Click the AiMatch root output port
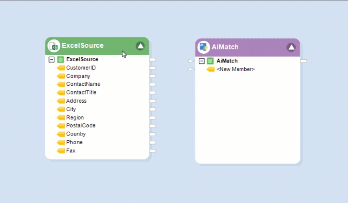The width and height of the screenshot is (348, 203). point(303,61)
